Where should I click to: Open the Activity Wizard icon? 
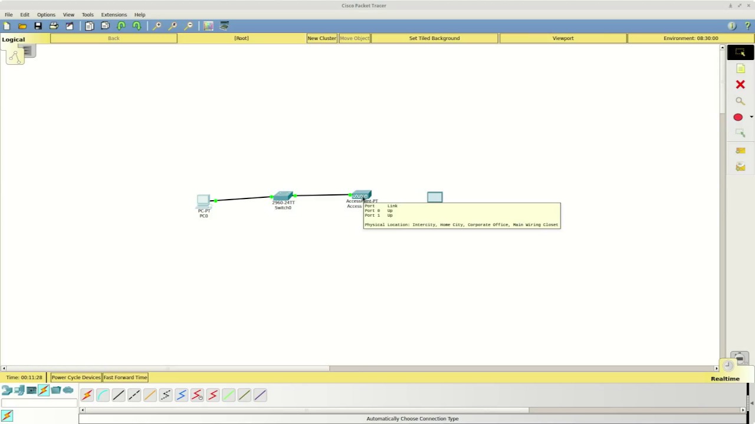(70, 26)
